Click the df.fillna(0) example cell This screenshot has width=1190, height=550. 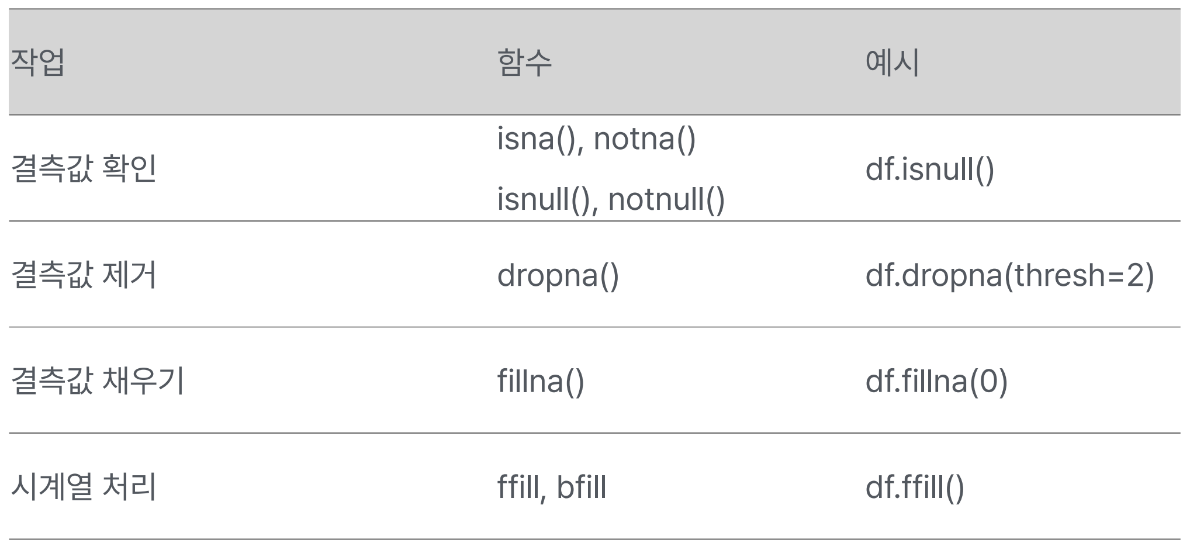[936, 381]
